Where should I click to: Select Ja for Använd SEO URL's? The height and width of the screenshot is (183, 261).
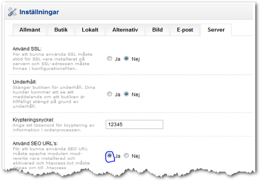click(110, 156)
